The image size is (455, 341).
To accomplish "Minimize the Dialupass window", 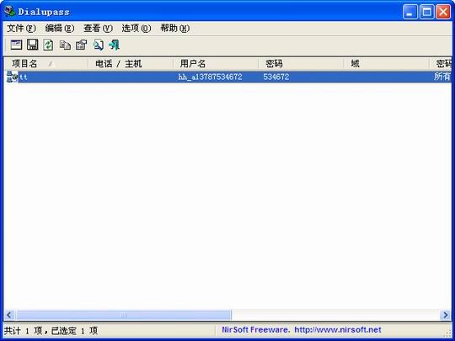I will click(x=410, y=12).
